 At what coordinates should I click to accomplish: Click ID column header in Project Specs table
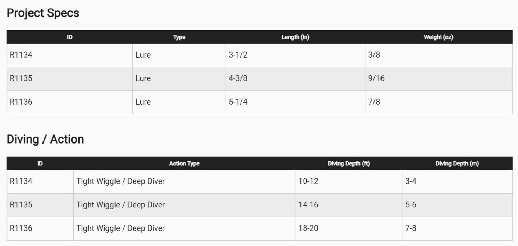pyautogui.click(x=69, y=37)
